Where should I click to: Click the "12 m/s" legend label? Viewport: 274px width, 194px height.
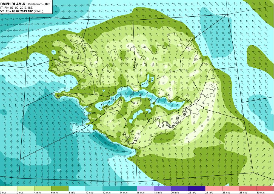pos(107,193)
